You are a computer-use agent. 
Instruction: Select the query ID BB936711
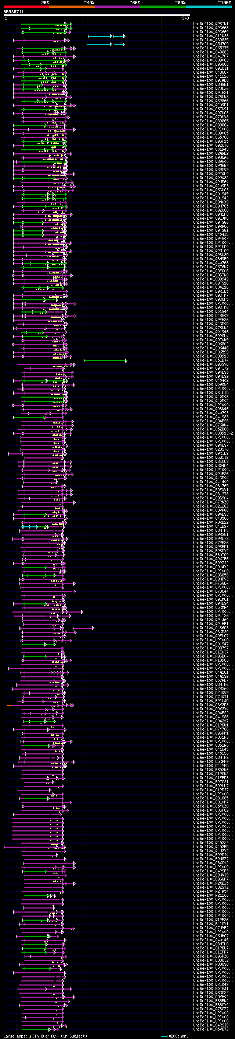(x=14, y=12)
